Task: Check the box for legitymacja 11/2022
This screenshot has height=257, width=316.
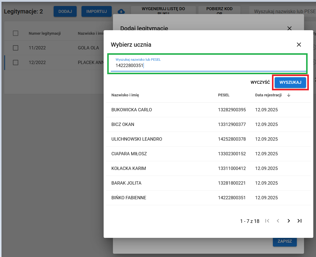Action: (16, 48)
